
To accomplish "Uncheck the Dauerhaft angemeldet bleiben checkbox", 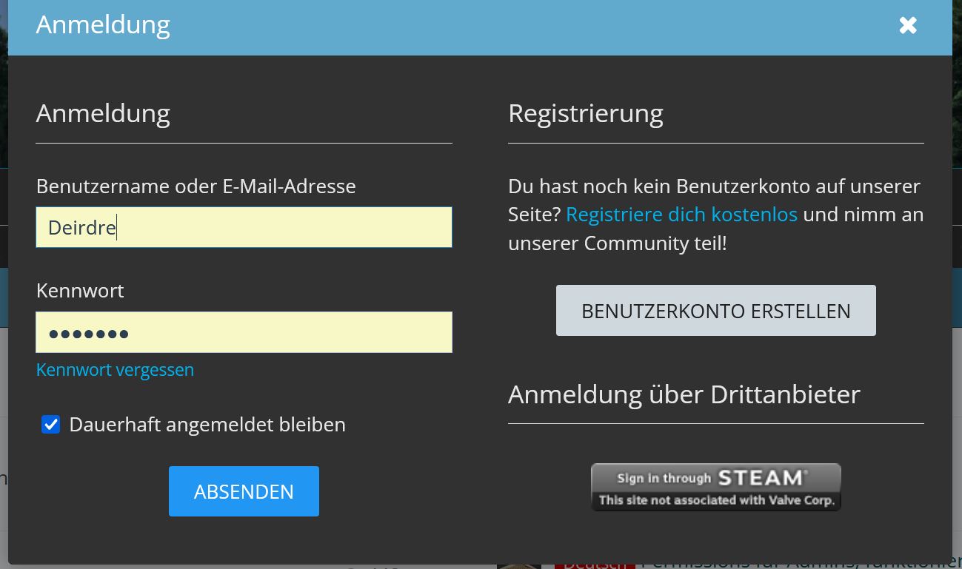I will click(x=50, y=424).
